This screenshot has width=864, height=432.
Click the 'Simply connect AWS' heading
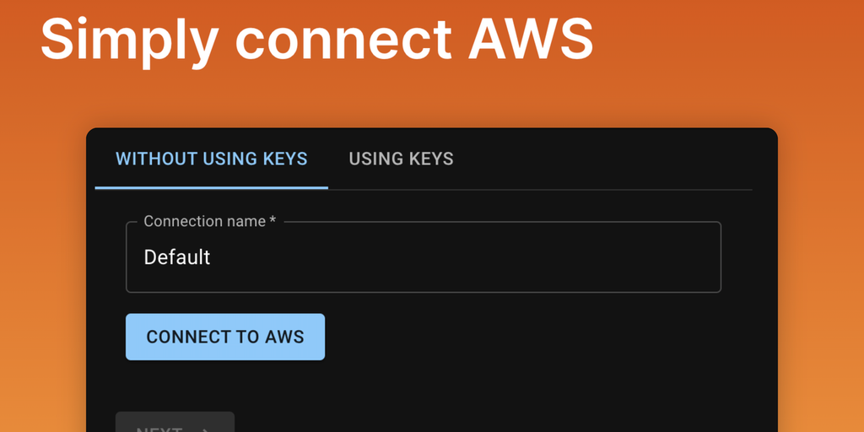(x=316, y=38)
